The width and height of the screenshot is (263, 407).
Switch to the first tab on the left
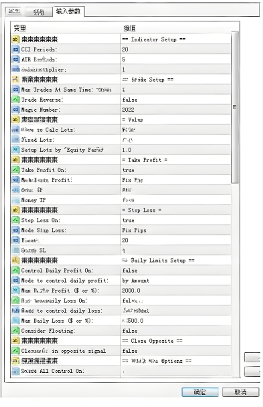[14, 11]
